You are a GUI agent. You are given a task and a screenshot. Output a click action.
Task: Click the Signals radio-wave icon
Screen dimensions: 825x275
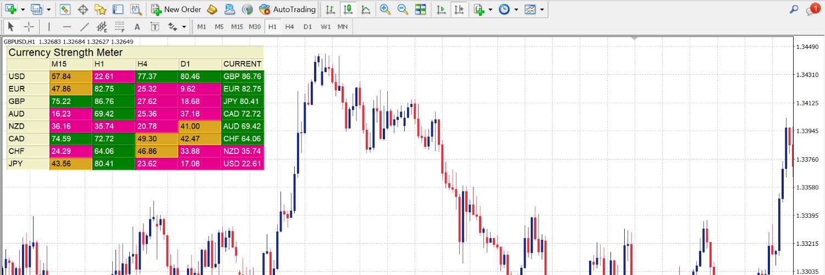click(247, 9)
